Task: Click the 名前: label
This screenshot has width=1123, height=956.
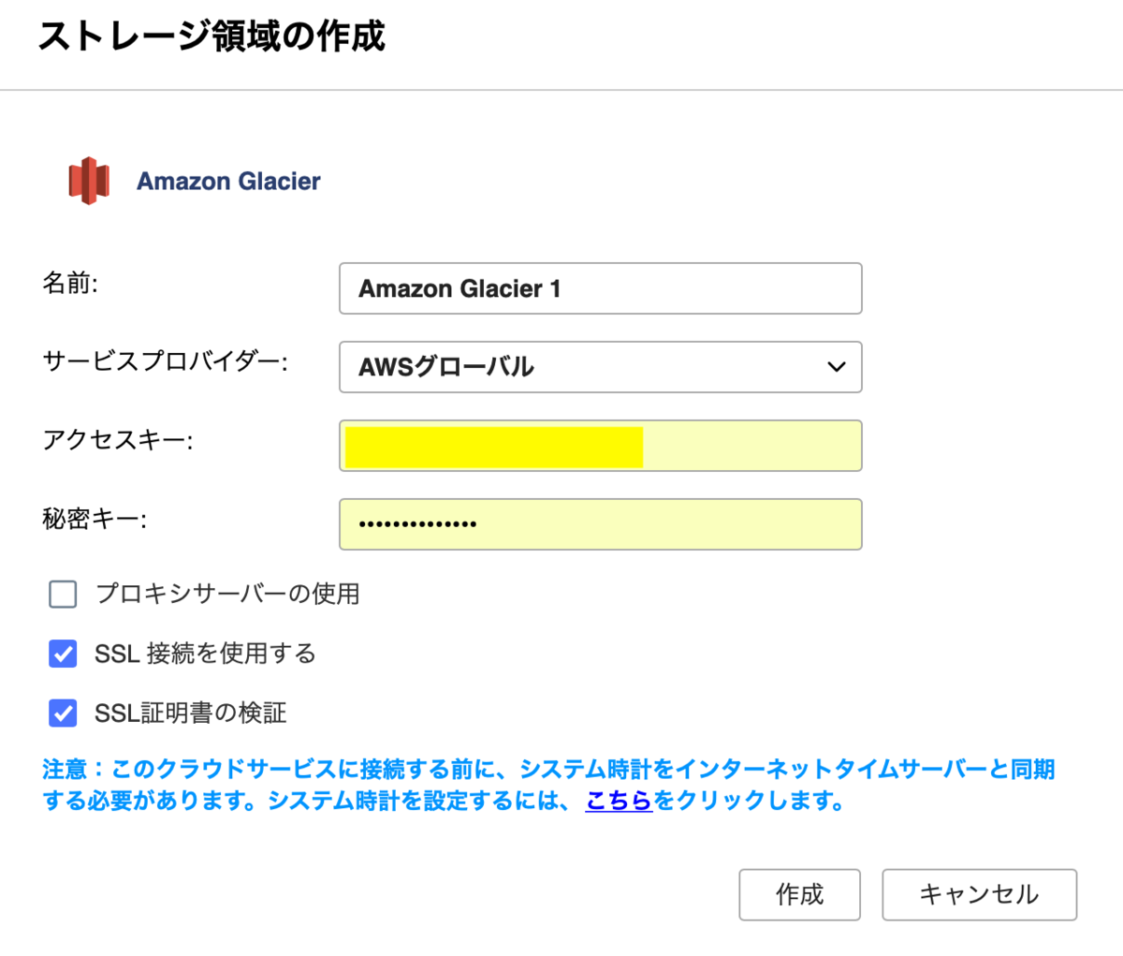Action: (70, 283)
